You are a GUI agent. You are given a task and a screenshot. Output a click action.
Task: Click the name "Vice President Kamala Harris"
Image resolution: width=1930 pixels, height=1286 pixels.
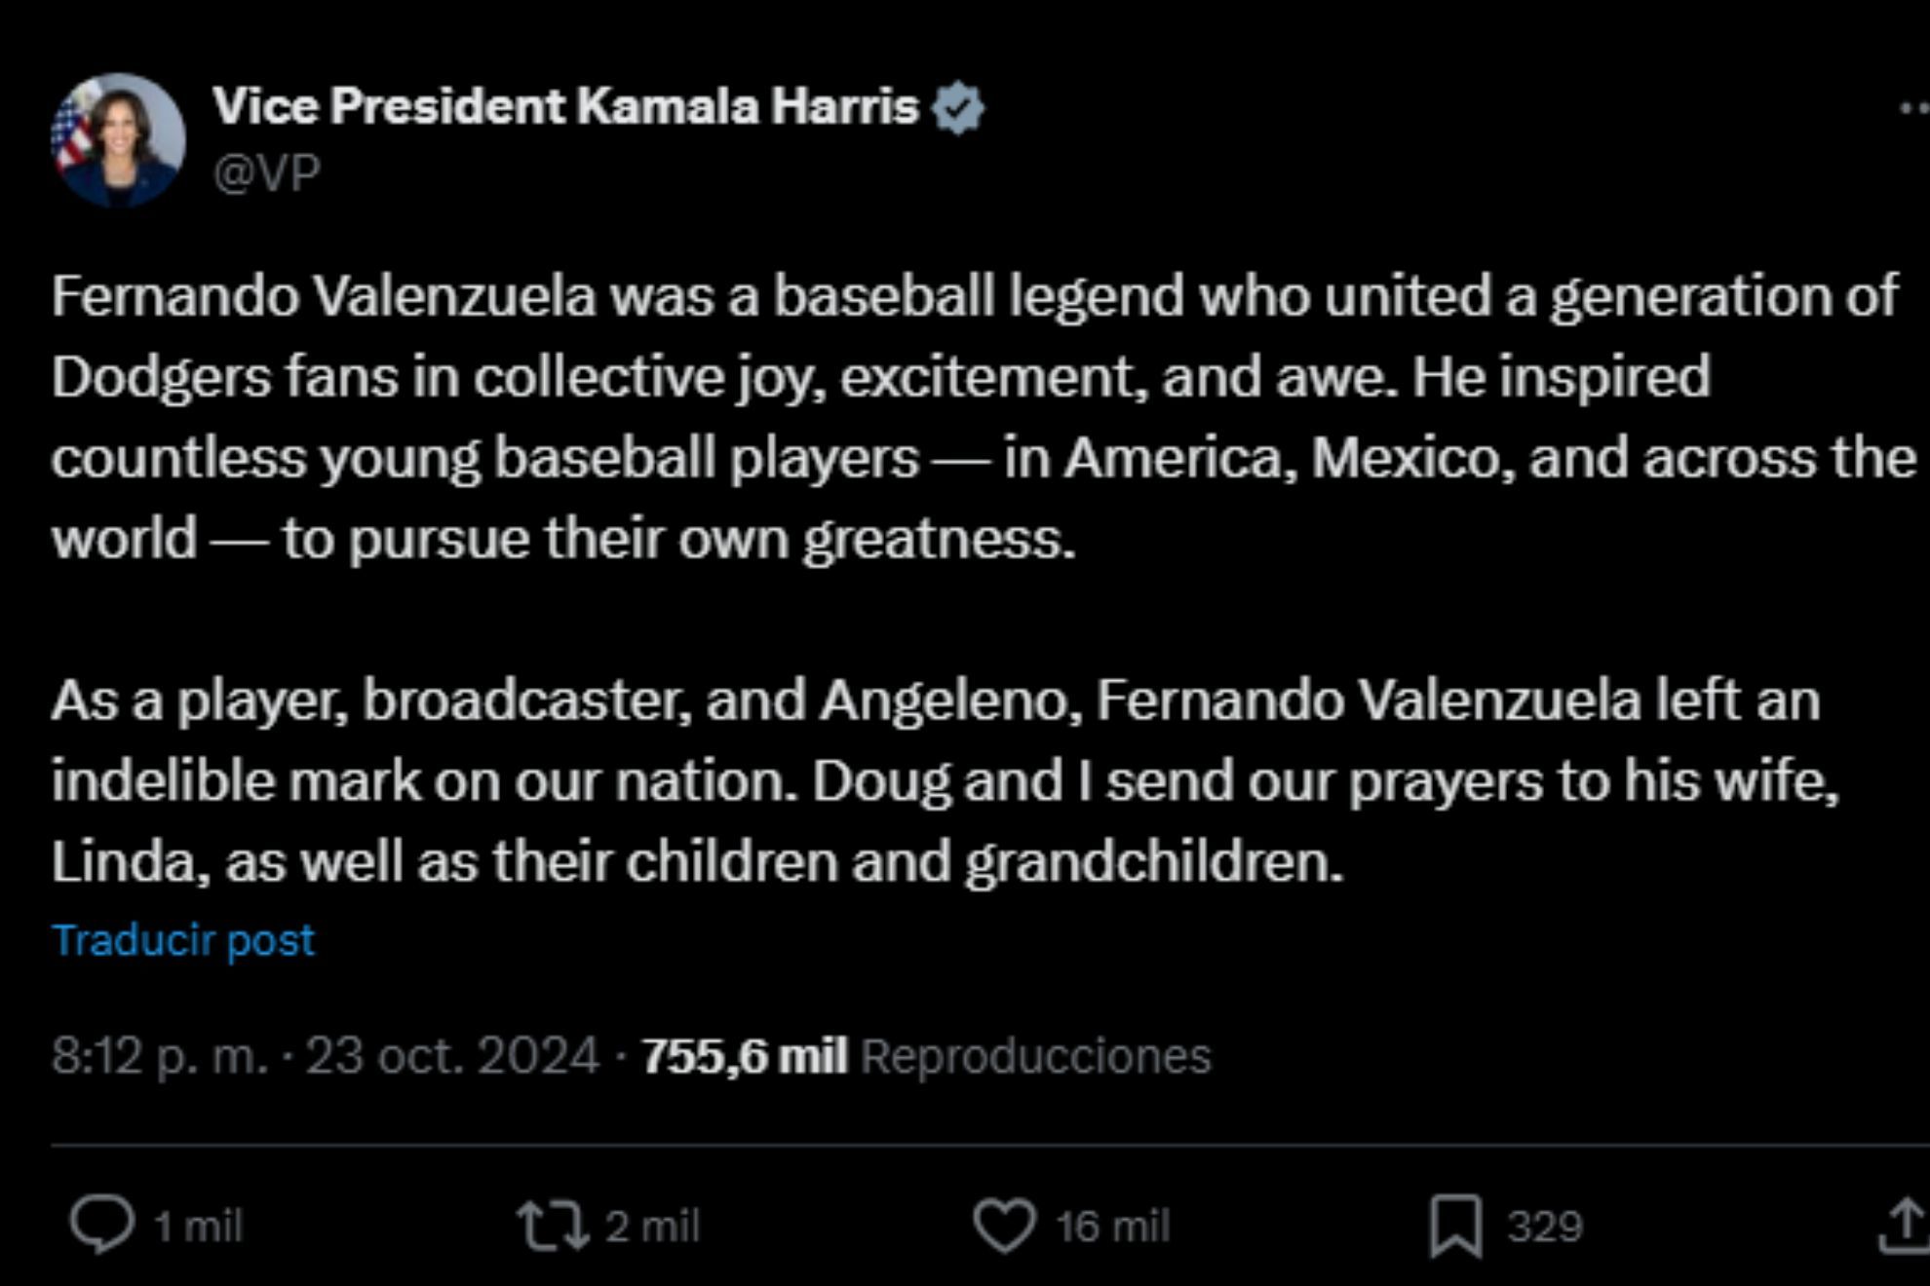(x=565, y=106)
